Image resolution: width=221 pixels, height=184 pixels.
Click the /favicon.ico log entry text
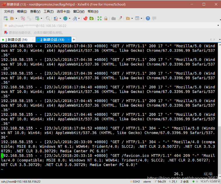coord(135,156)
